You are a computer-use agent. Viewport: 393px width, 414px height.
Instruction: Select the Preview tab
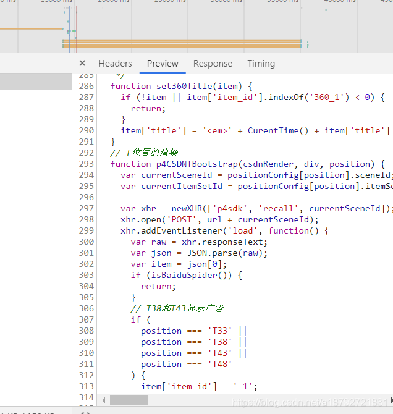coord(163,64)
